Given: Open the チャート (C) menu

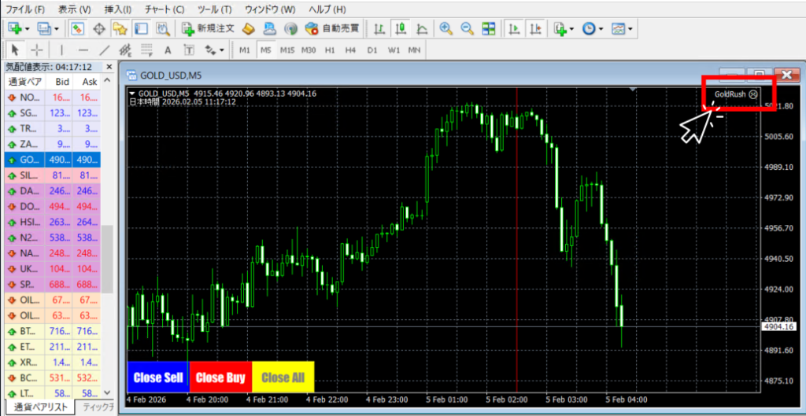Looking at the screenshot, I should point(166,9).
